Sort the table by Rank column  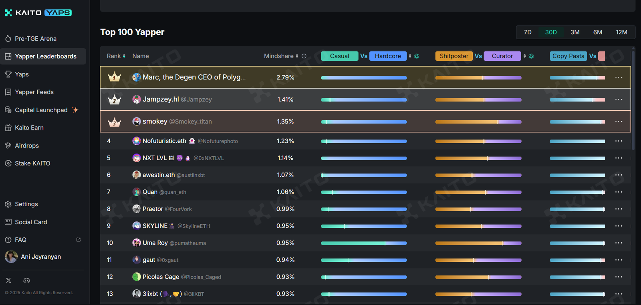pyautogui.click(x=116, y=56)
